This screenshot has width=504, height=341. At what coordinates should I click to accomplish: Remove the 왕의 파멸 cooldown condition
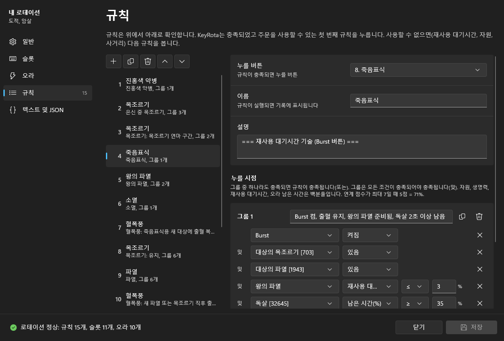[x=480, y=286]
